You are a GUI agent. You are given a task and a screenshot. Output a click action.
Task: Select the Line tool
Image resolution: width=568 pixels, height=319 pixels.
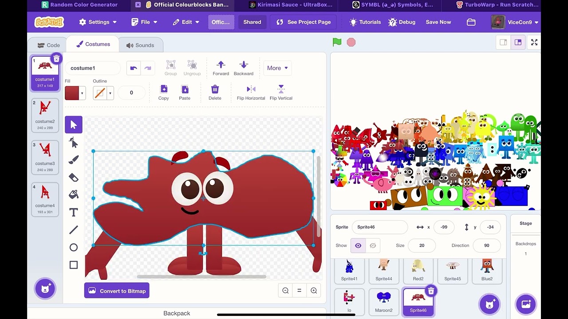(74, 230)
